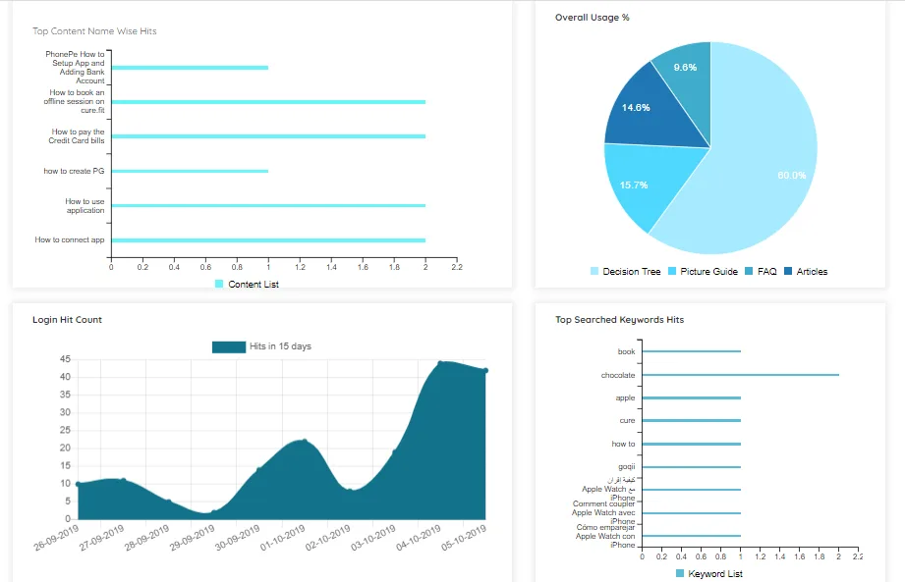Screen dimensions: 905x582
Task: Click the goqii keyword bar
Action: point(692,467)
